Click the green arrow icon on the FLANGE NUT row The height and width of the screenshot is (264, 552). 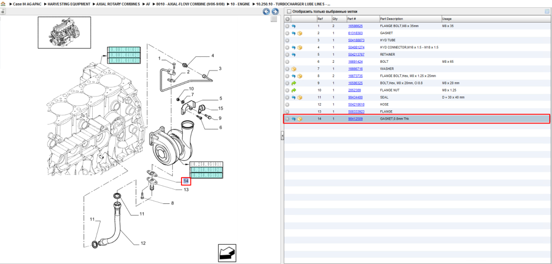(x=294, y=90)
